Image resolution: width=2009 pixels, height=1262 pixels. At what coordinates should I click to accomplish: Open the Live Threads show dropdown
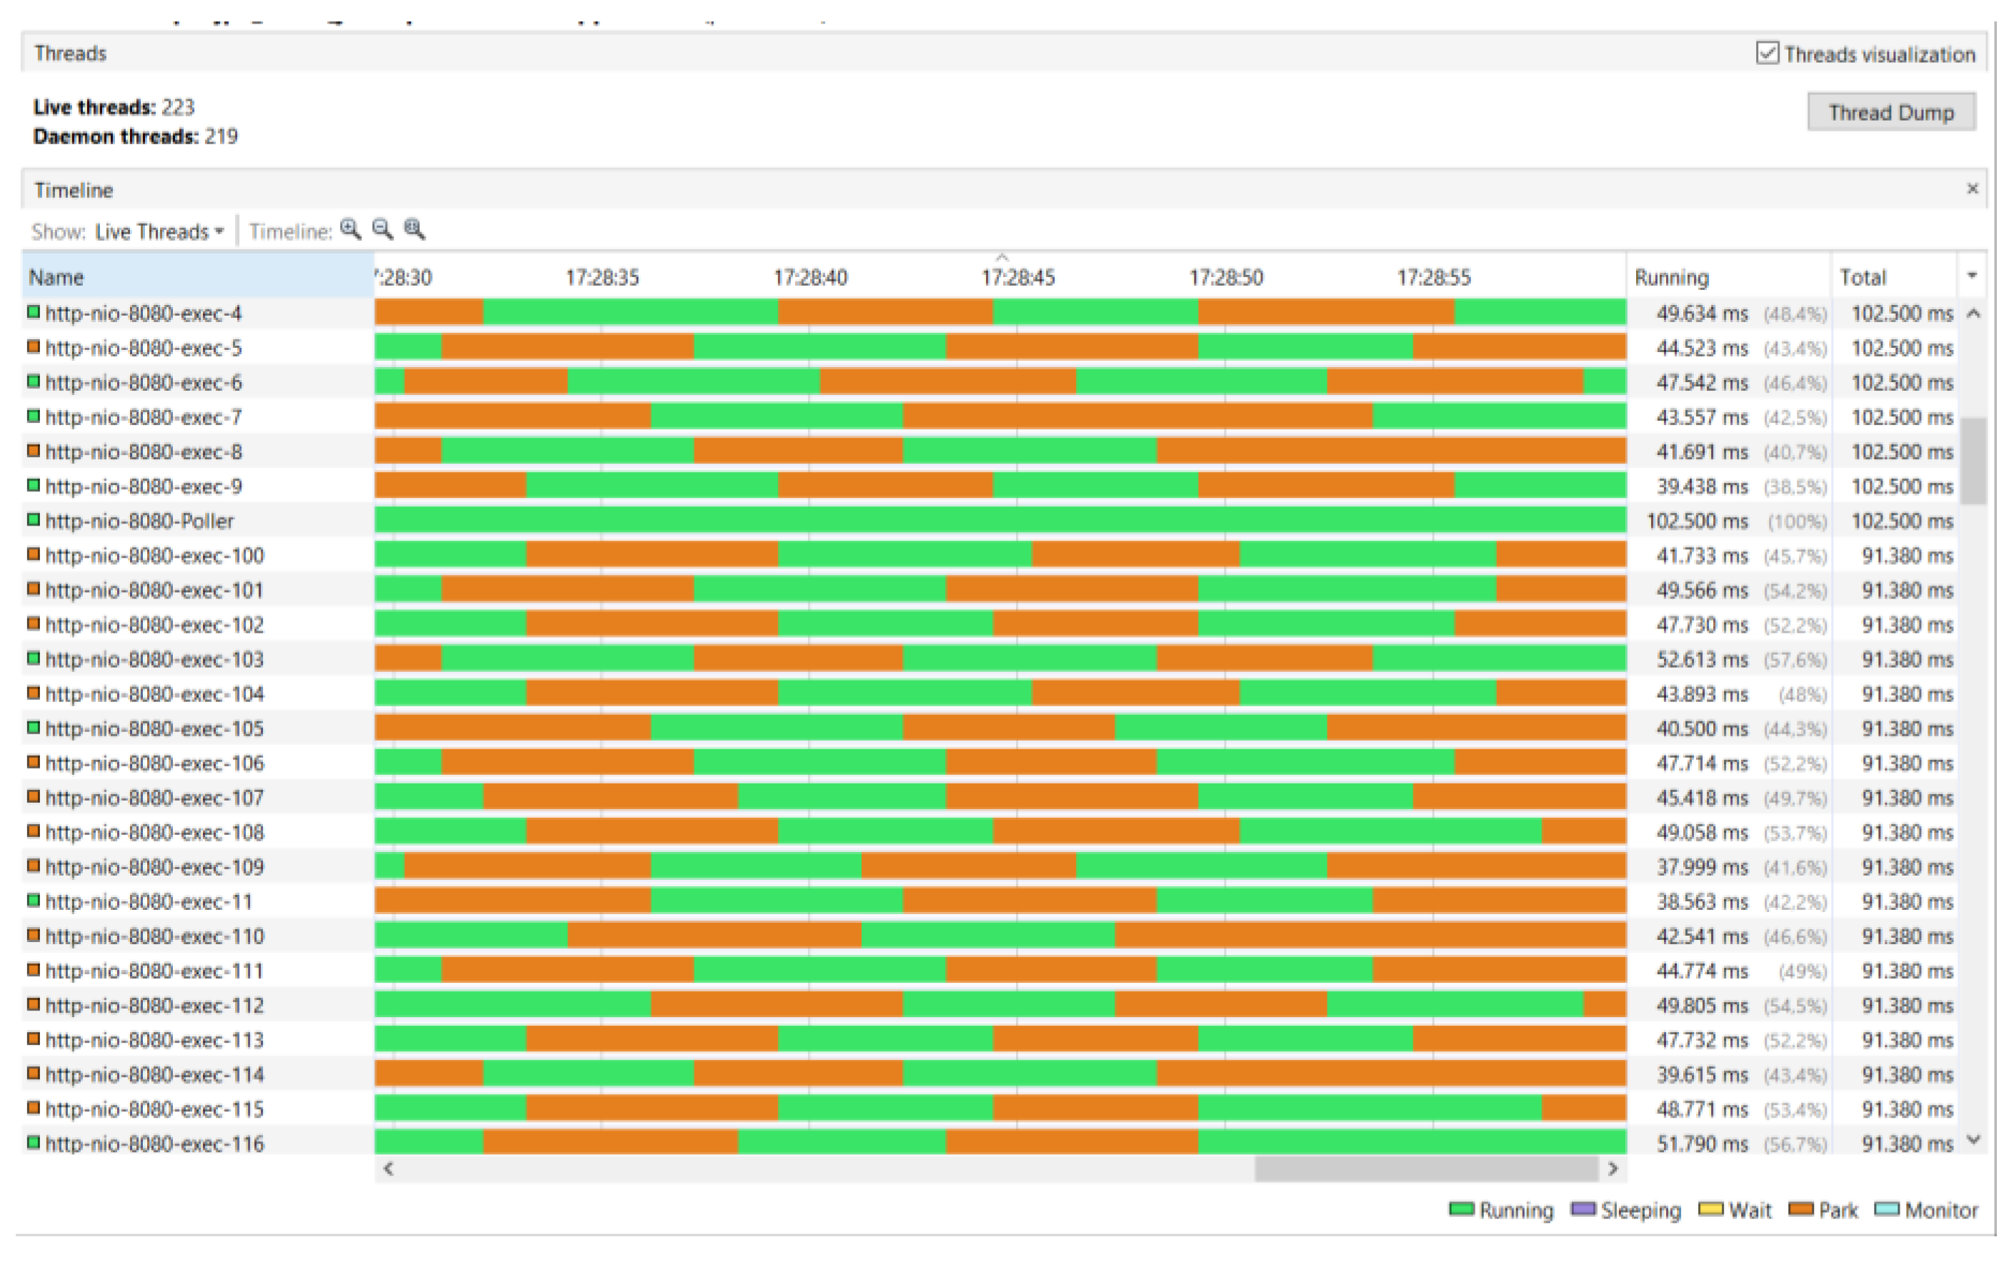159,231
